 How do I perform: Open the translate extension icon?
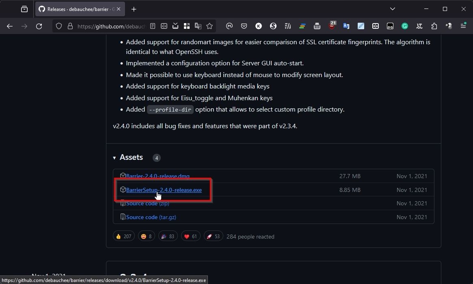pos(346,26)
